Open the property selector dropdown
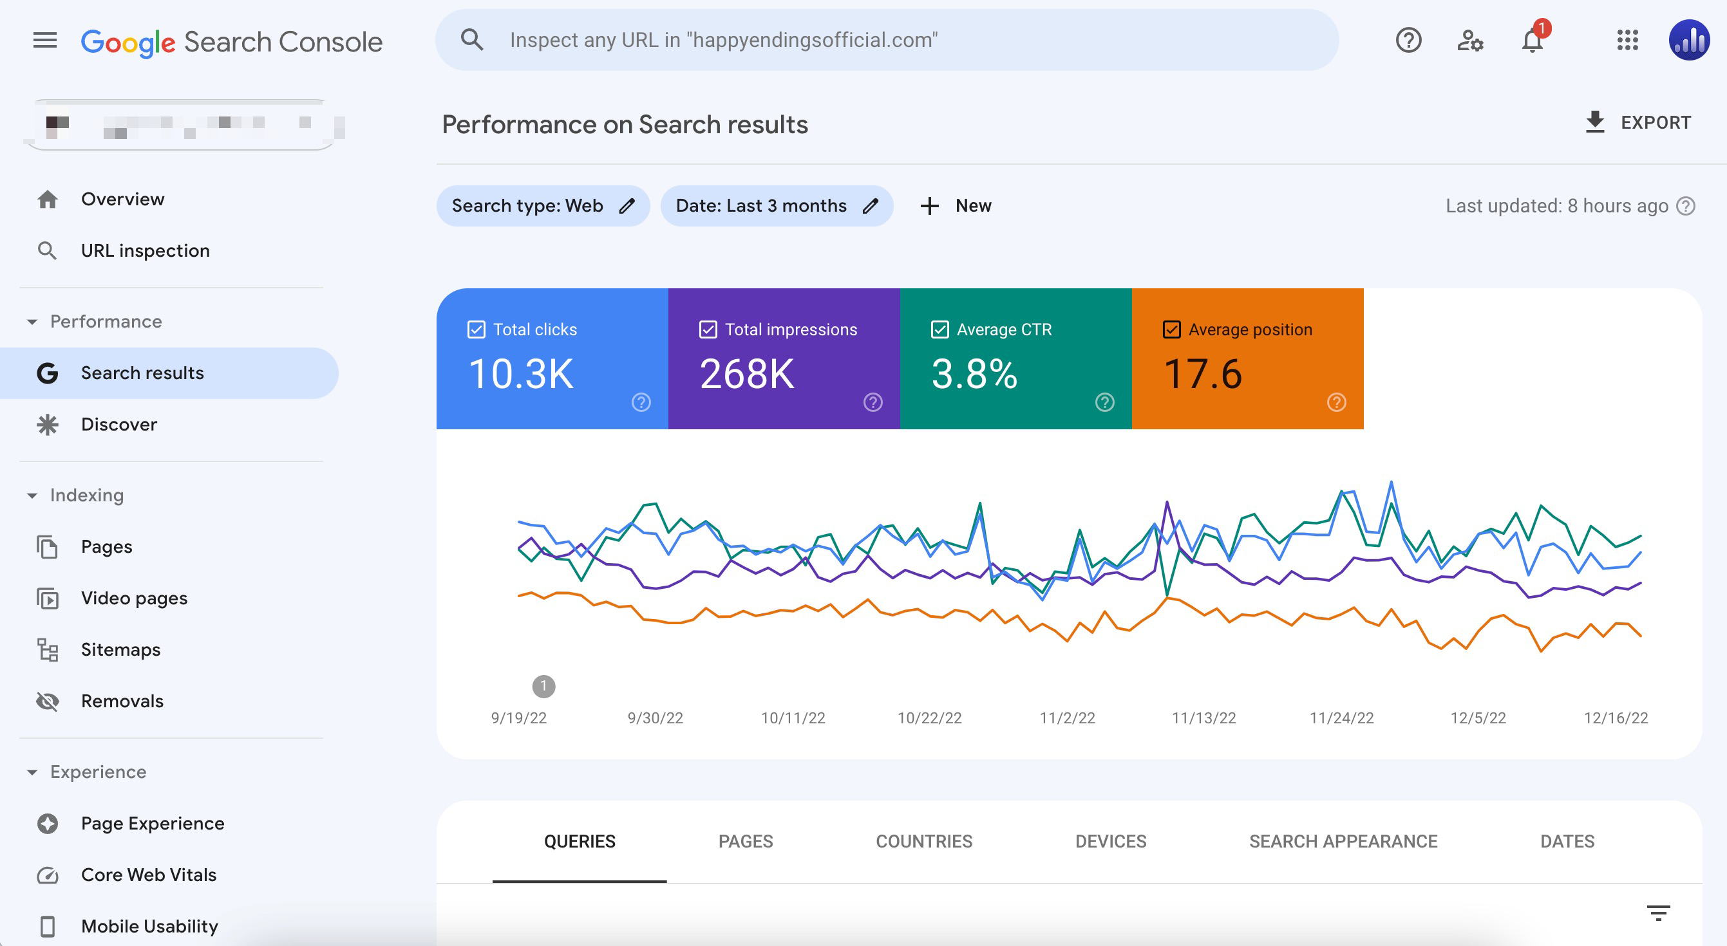This screenshot has width=1727, height=946. pyautogui.click(x=180, y=125)
